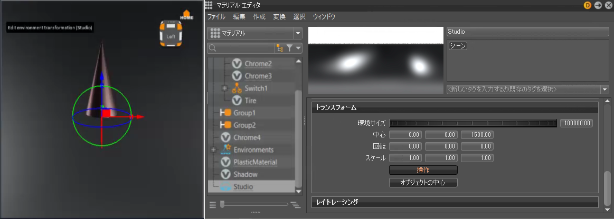Click the Shadow material icon
Image resolution: width=614 pixels, height=219 pixels.
pos(225,174)
